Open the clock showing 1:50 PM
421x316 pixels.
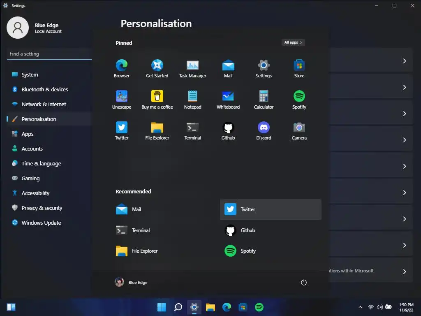pyautogui.click(x=406, y=307)
